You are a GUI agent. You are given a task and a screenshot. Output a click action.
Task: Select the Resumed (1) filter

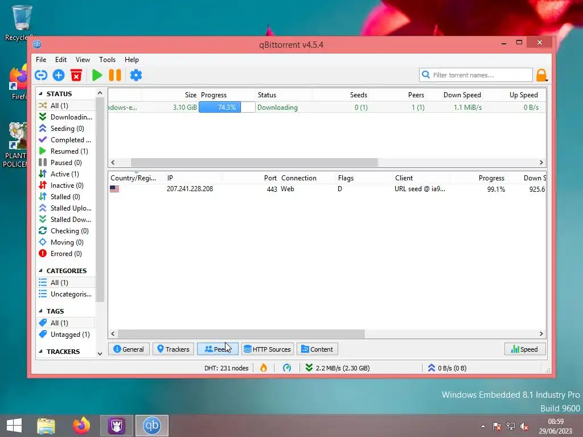click(66, 151)
